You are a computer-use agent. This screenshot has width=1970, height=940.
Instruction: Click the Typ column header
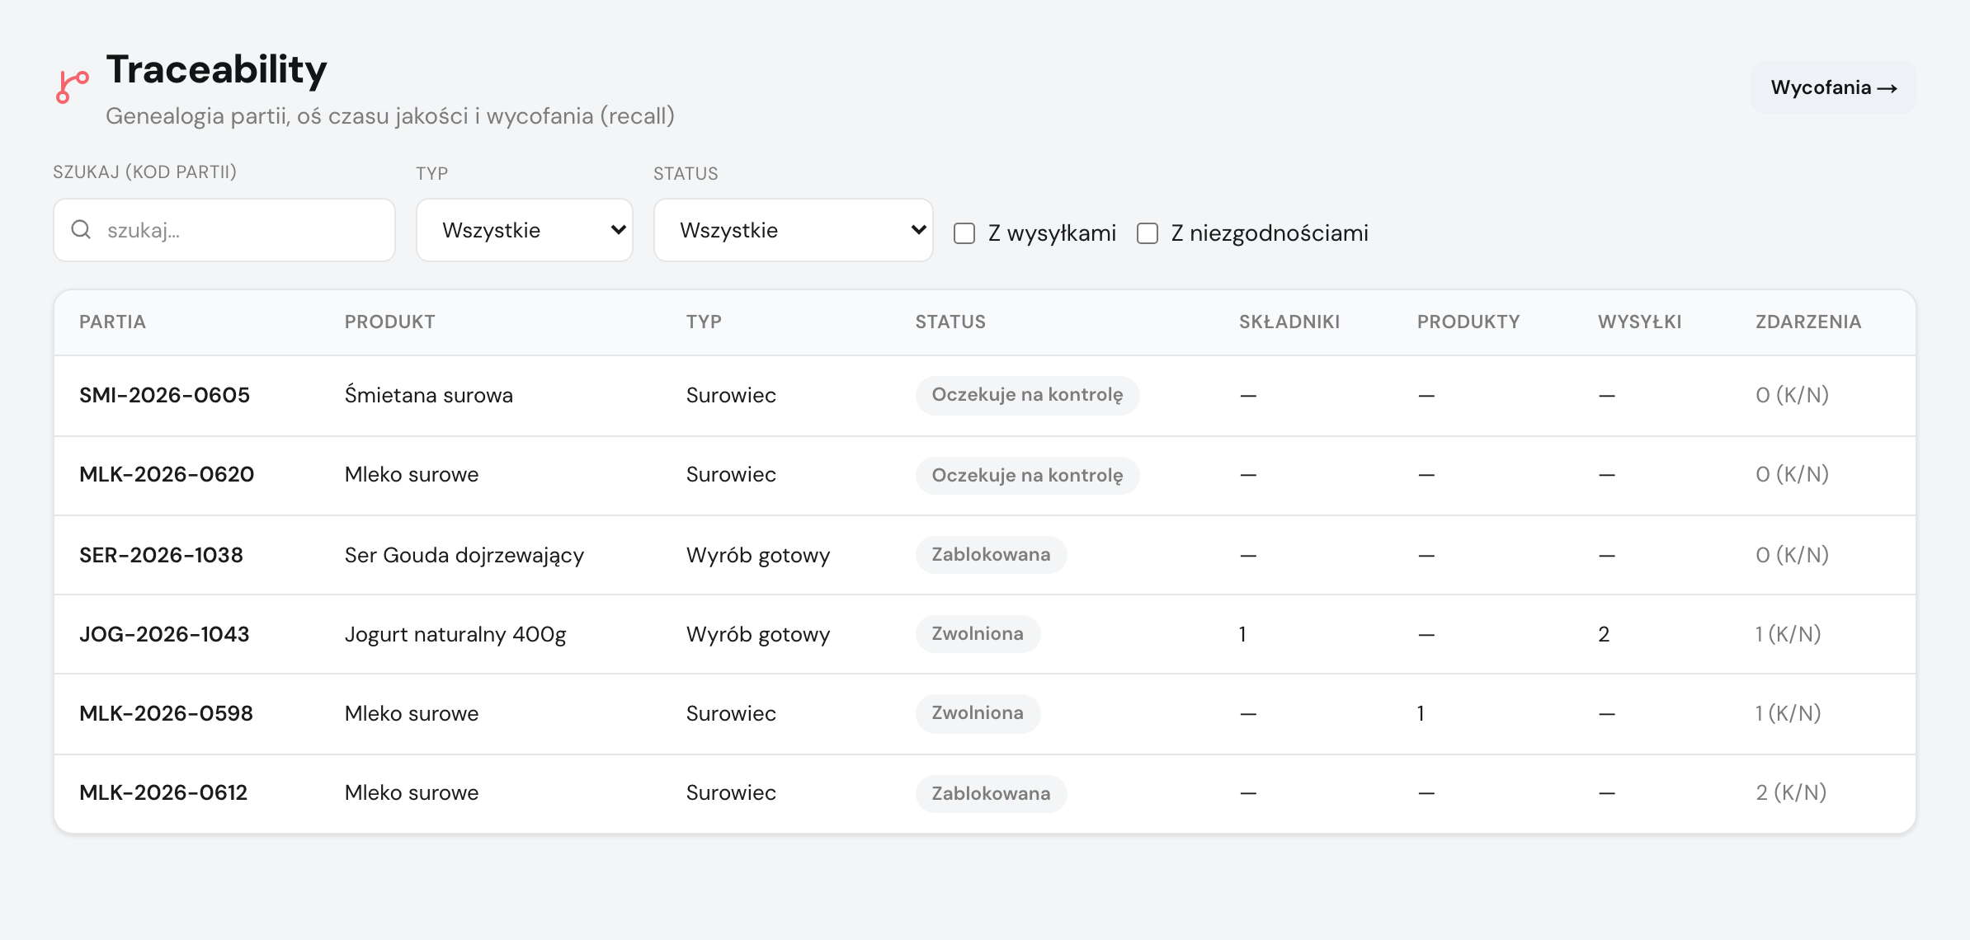point(704,322)
